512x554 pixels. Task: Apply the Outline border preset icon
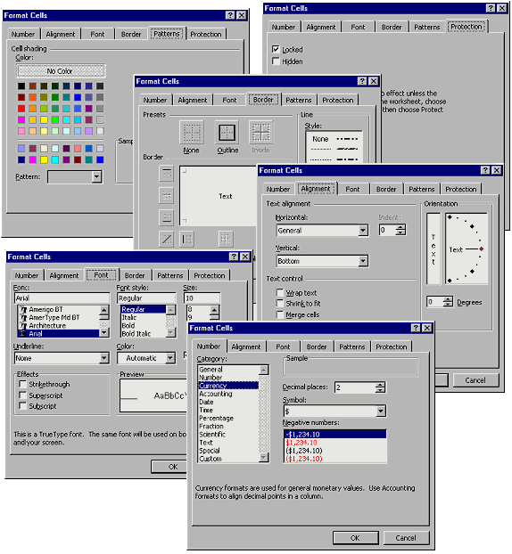[227, 132]
